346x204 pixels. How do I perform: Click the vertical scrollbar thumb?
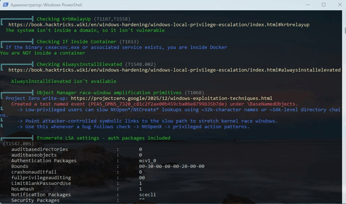tap(345, 30)
